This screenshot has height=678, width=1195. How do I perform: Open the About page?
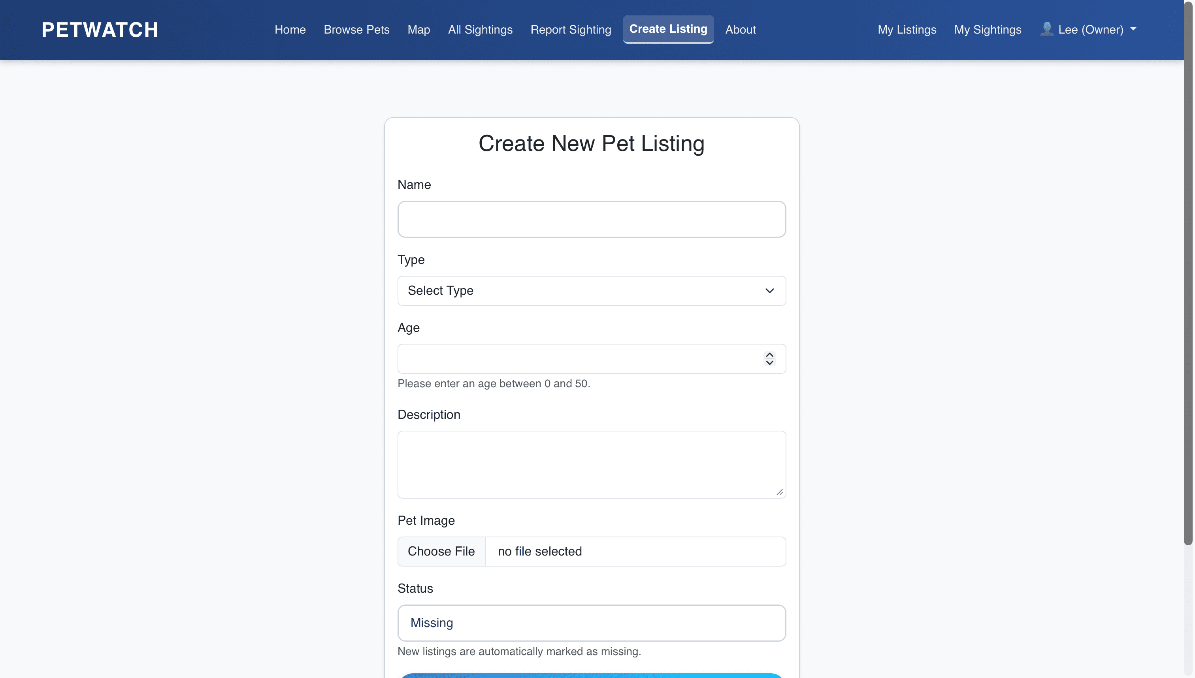click(x=740, y=29)
